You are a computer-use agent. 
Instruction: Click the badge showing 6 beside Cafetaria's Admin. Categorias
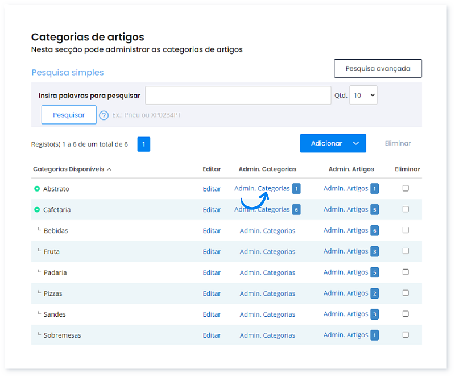(x=295, y=209)
